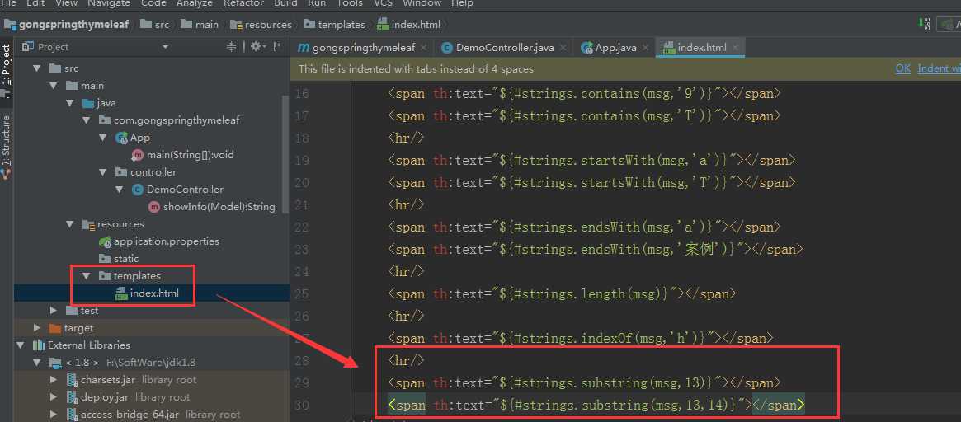The height and width of the screenshot is (422, 961).
Task: Select the External Libraries icon
Action: (38, 345)
